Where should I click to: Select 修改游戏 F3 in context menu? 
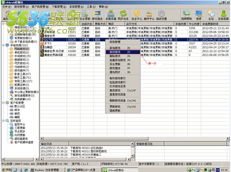tap(123, 52)
